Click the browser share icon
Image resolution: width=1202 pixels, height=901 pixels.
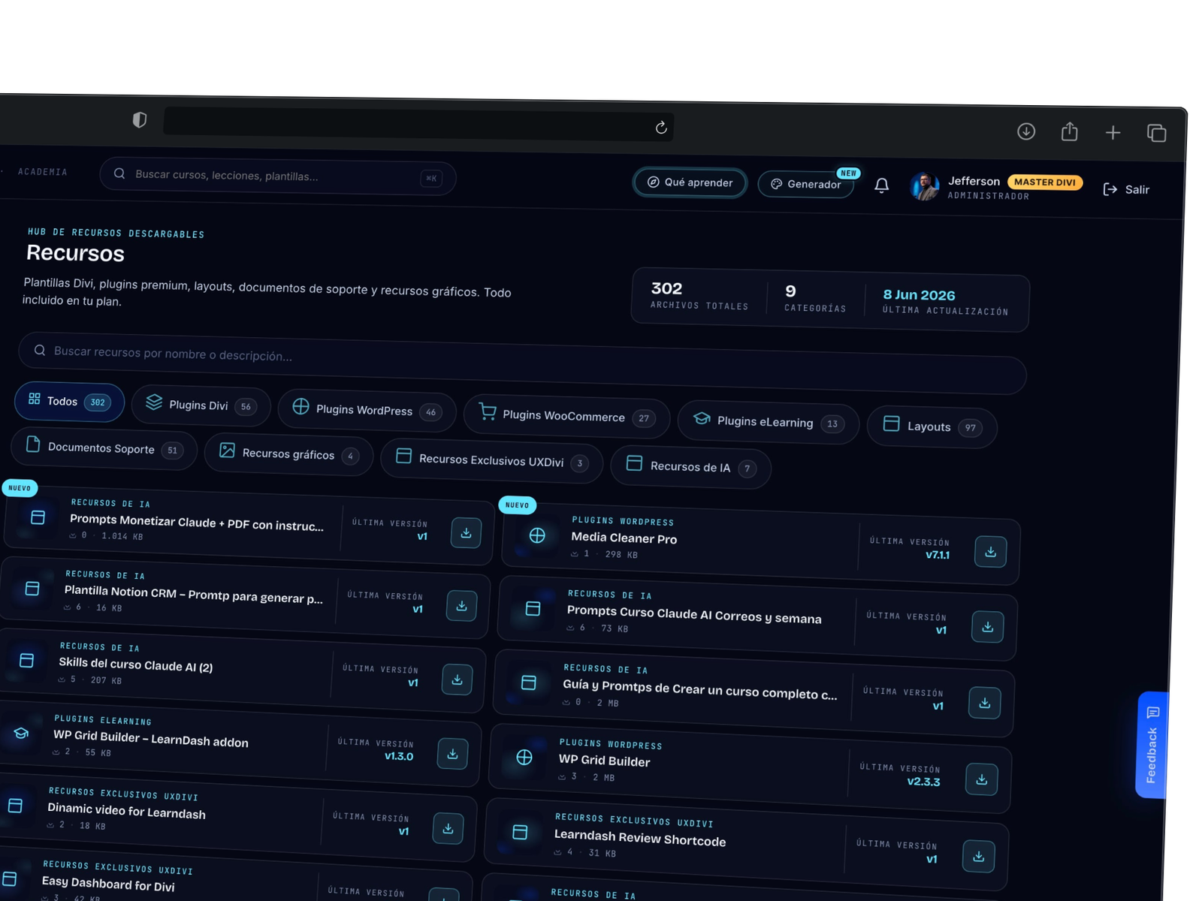(x=1070, y=132)
